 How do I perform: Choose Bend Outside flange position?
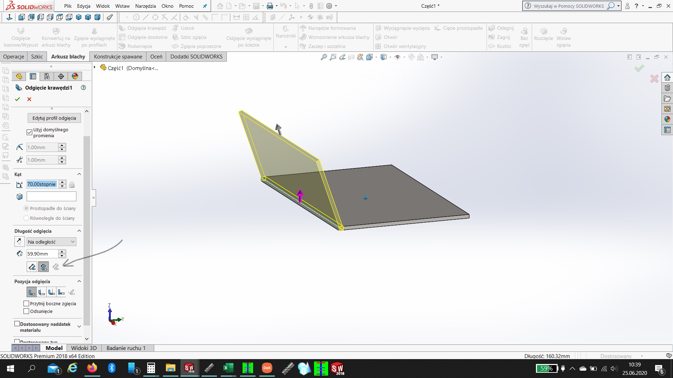pyautogui.click(x=52, y=292)
